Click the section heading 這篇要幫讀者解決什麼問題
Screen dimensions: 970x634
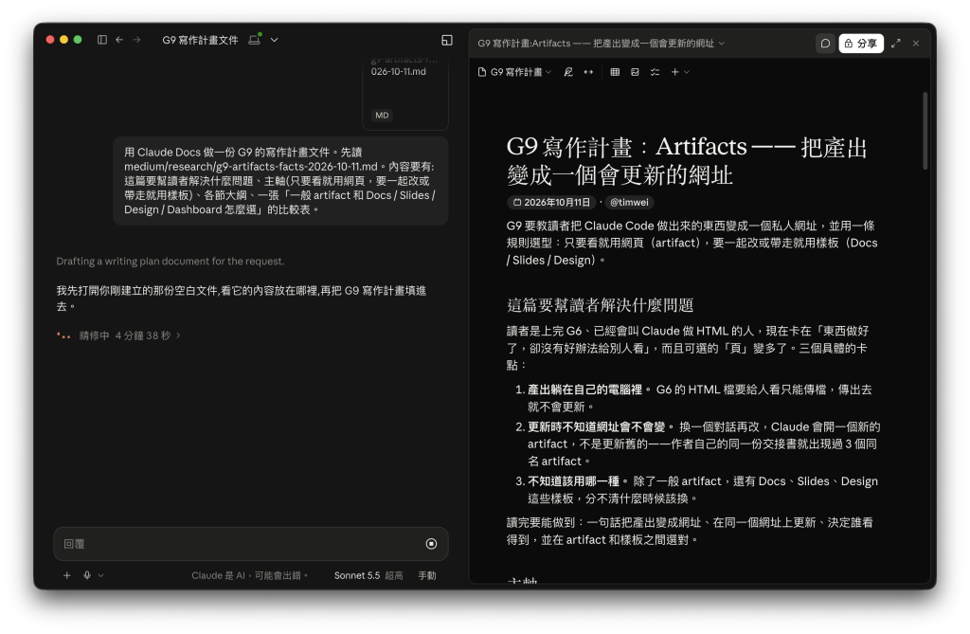[600, 304]
